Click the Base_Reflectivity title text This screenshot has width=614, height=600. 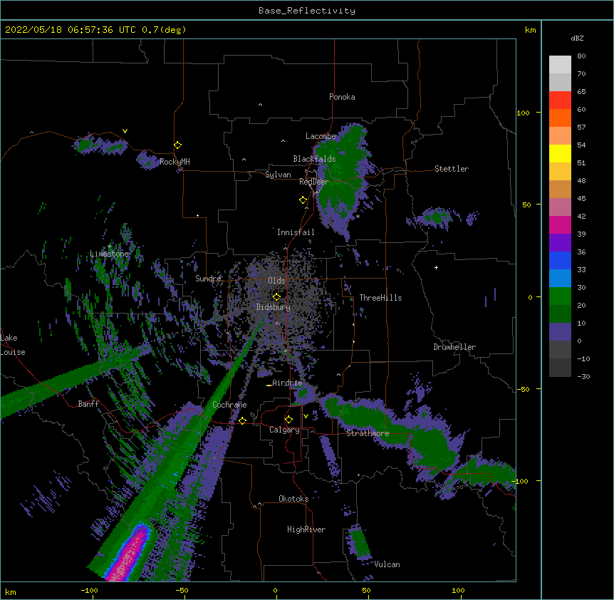[307, 11]
